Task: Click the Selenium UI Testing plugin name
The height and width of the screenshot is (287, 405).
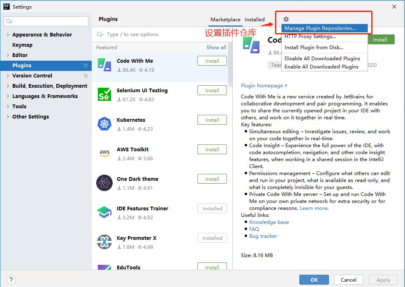Action: pos(142,91)
